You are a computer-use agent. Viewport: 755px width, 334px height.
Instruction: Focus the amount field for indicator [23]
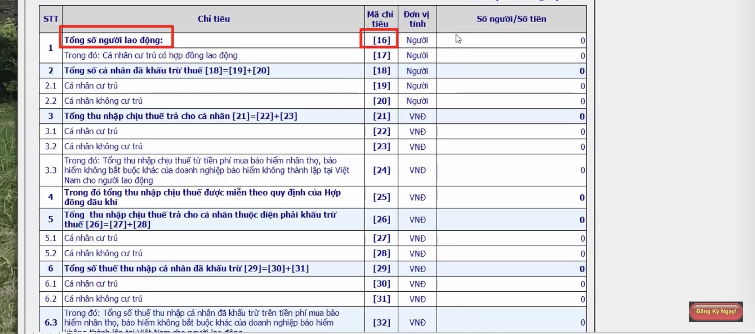coord(511,147)
